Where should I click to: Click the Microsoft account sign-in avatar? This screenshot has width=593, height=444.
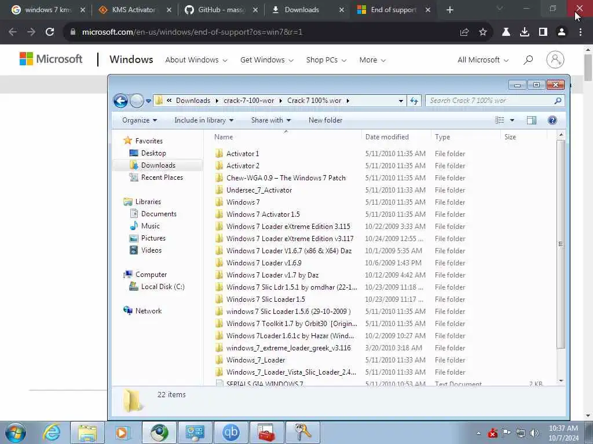point(555,60)
